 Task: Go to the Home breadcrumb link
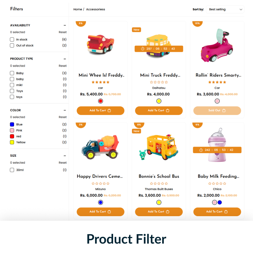pos(78,9)
